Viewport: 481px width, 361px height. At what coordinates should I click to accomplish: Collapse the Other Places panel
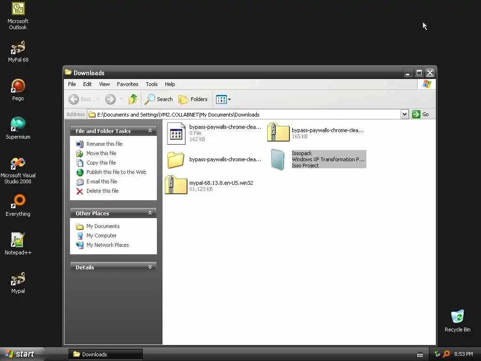pyautogui.click(x=150, y=213)
